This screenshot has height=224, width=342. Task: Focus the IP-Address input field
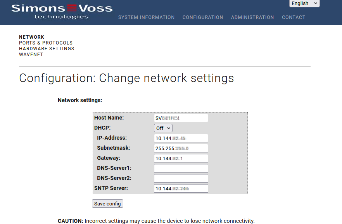[181, 138]
